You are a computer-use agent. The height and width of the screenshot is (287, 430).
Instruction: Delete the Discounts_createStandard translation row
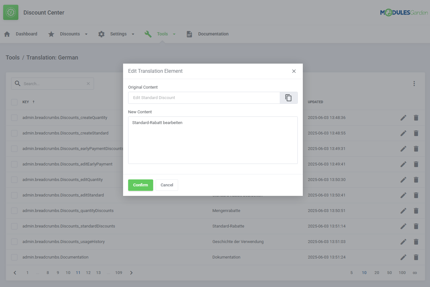click(x=416, y=133)
